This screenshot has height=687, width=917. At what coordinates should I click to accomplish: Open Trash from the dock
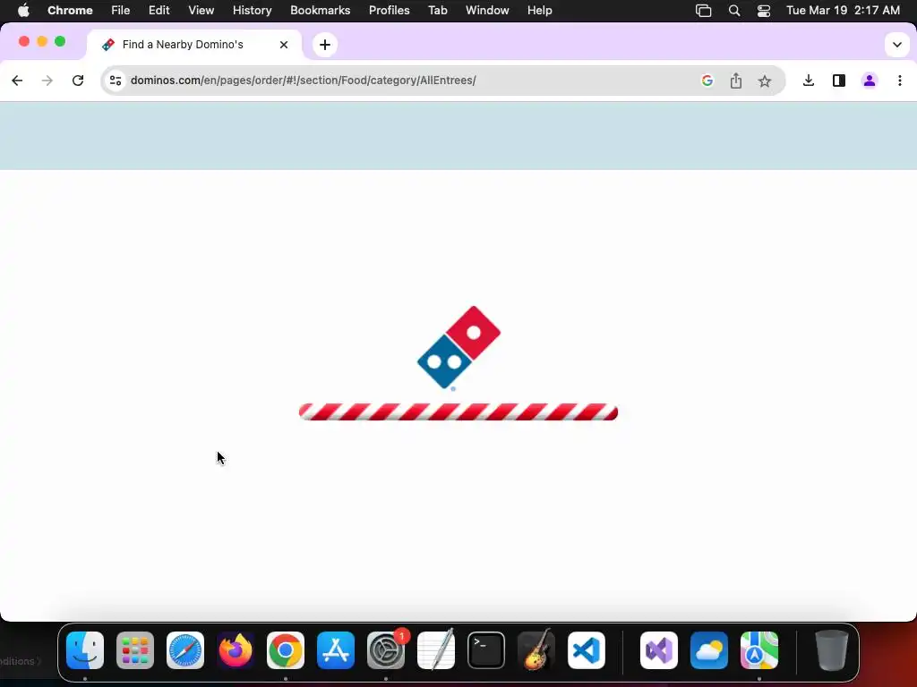(832, 650)
